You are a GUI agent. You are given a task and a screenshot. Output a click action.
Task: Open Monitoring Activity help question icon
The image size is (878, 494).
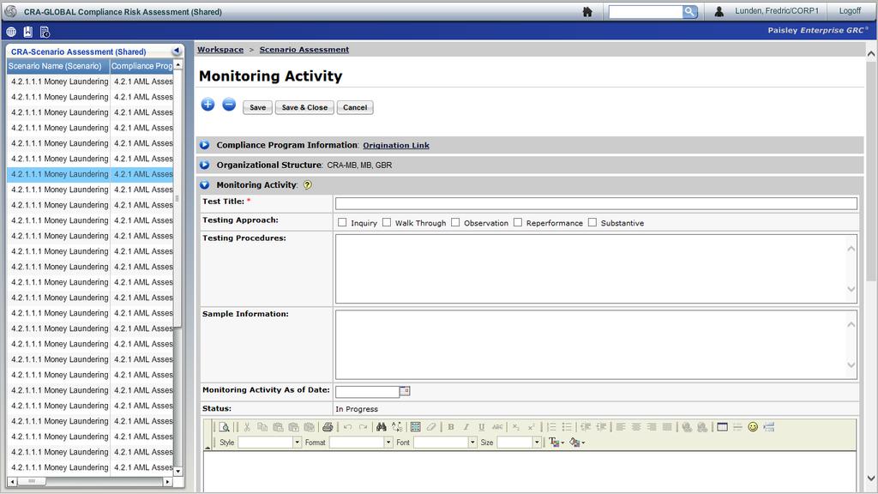[x=308, y=185]
